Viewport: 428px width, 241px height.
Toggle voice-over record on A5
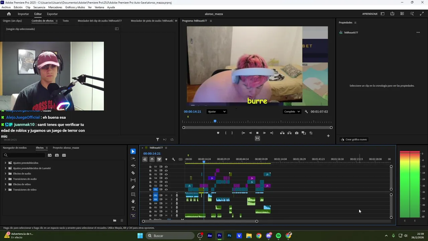(177, 208)
